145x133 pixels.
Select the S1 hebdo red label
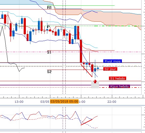[118, 78]
